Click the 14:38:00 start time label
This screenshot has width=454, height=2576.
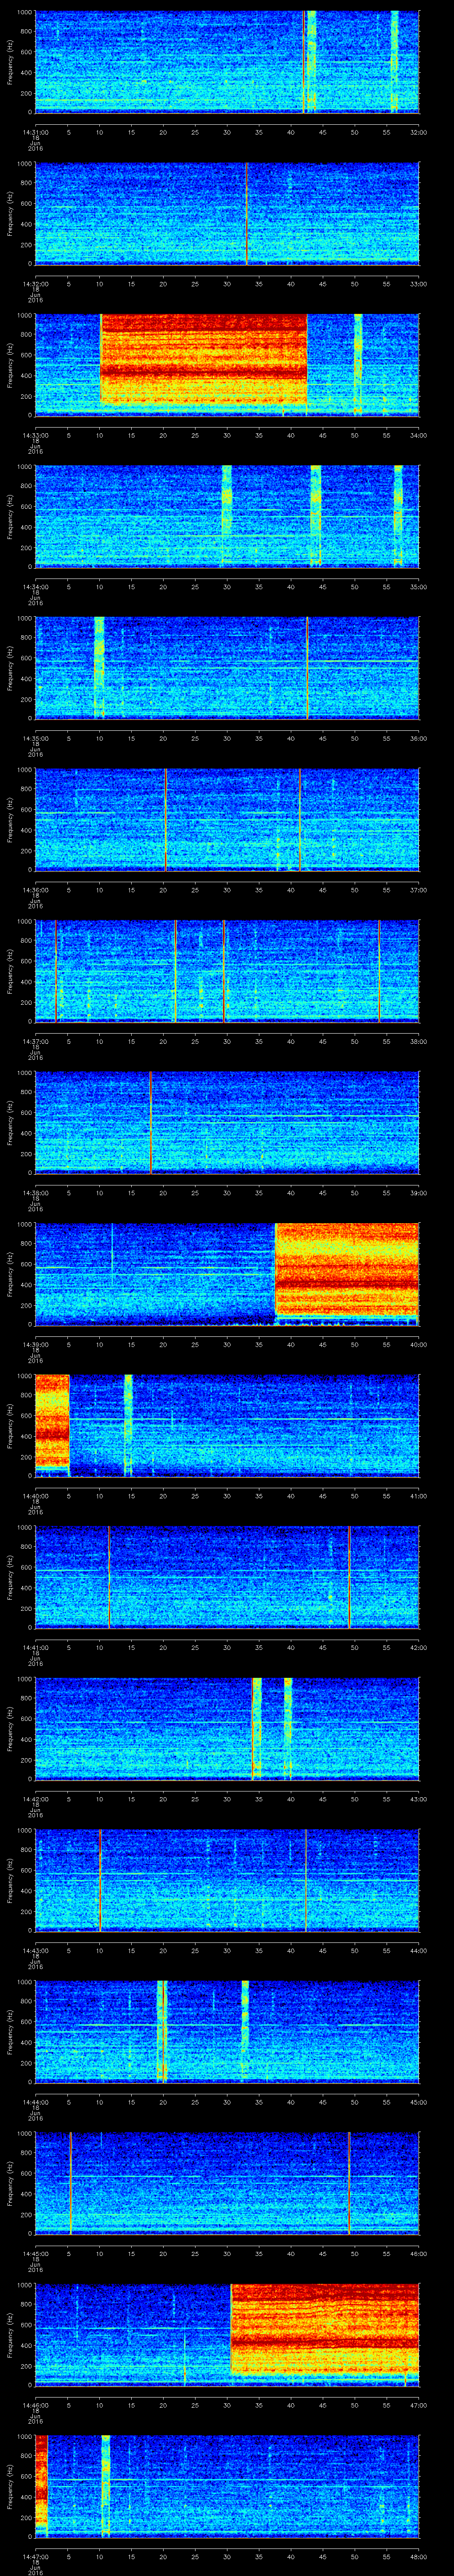click(35, 1193)
